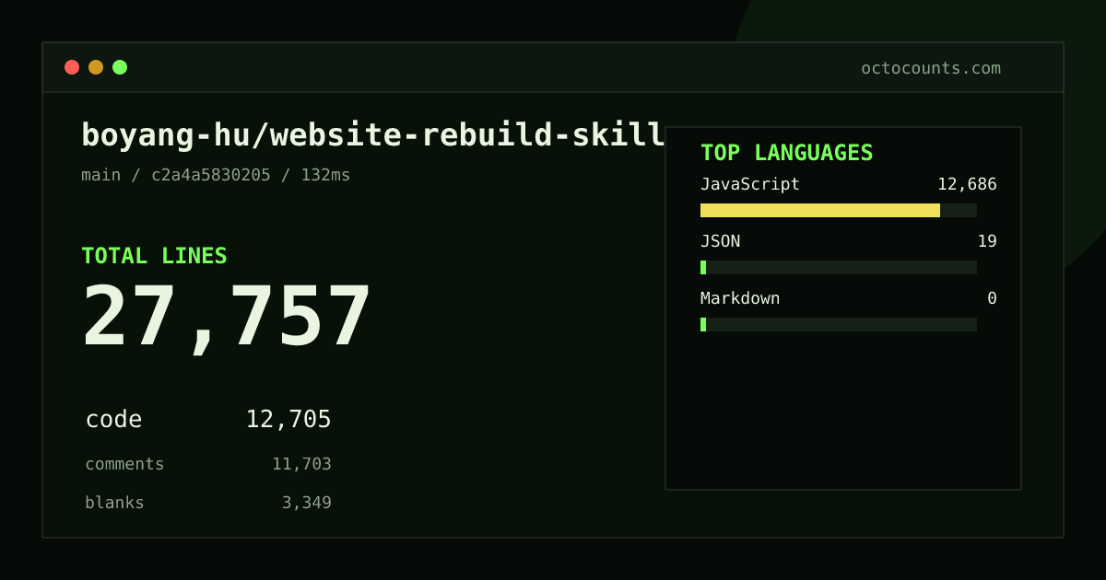Screen dimensions: 1106x580
Task: Select the 3,349 blanks value
Action: tap(306, 503)
